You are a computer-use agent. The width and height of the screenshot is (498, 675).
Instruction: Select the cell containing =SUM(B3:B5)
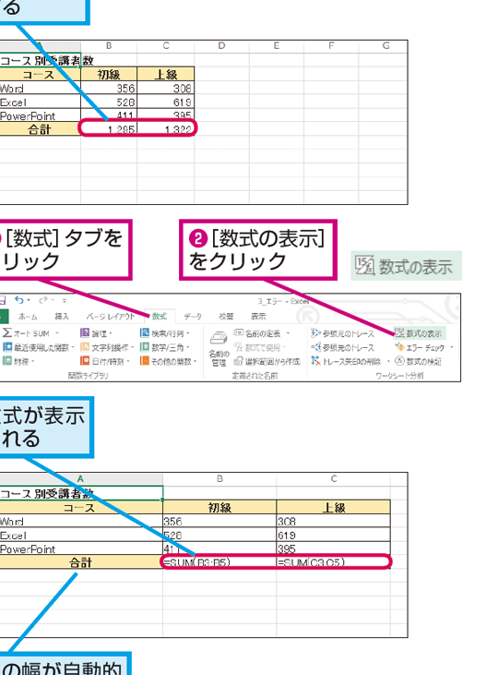pos(219,562)
